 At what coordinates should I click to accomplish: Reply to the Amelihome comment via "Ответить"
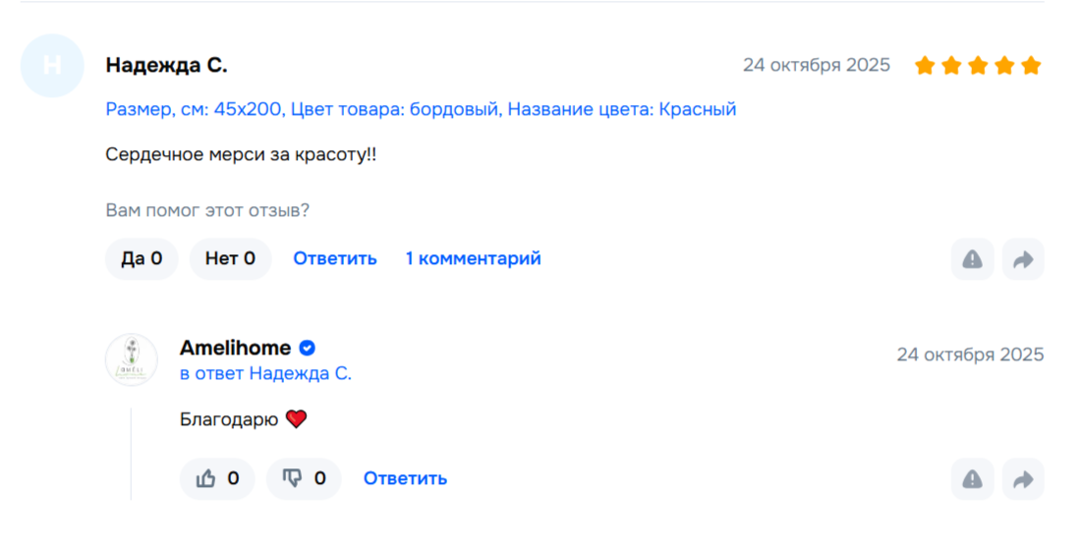click(405, 479)
